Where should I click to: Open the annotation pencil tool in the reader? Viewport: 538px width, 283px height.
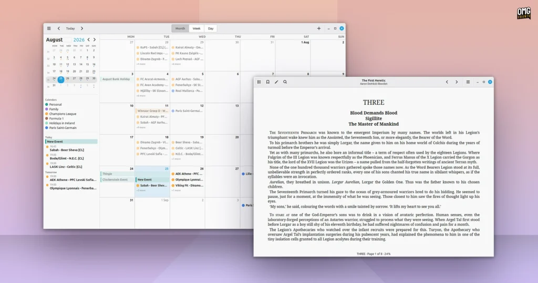276,82
